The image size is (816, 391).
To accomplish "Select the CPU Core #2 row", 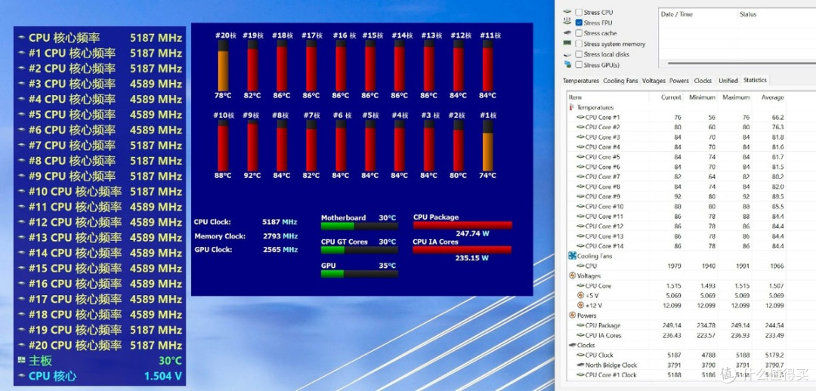I will [x=676, y=128].
